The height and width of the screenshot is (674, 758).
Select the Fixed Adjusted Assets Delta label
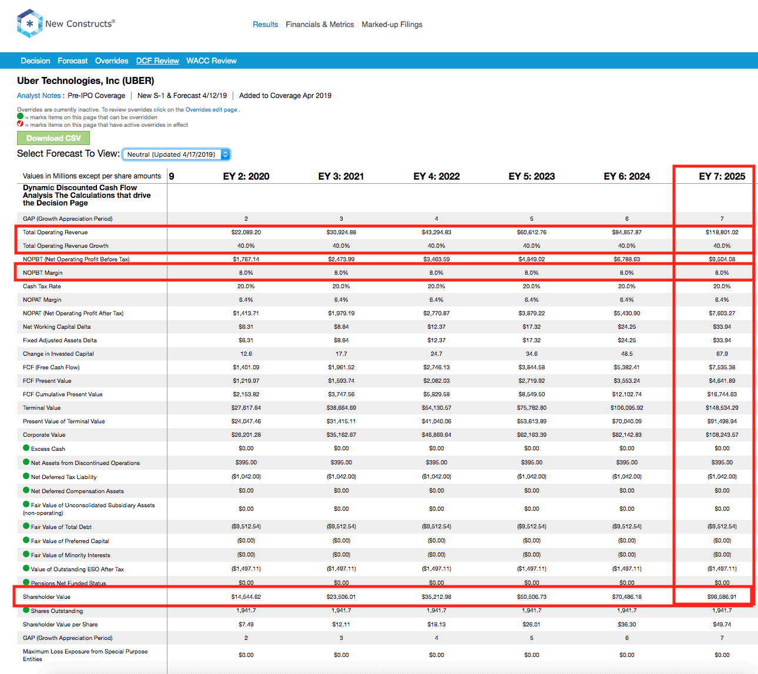pyautogui.click(x=60, y=341)
